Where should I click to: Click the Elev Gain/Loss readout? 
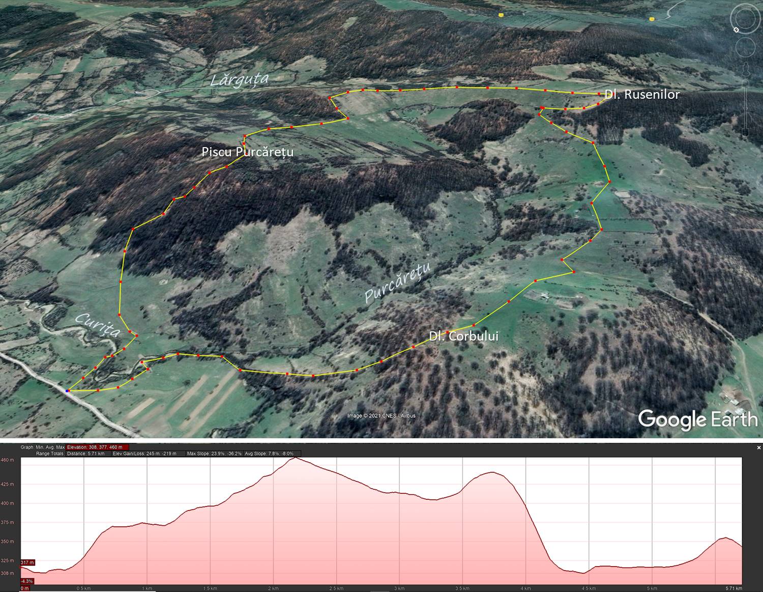pyautogui.click(x=144, y=454)
